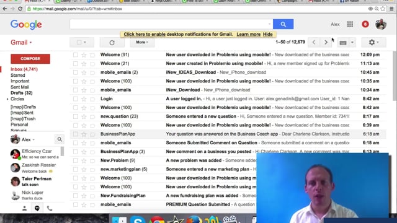Open the red notifications badge
The height and width of the screenshot is (223, 397).
point(365,24)
